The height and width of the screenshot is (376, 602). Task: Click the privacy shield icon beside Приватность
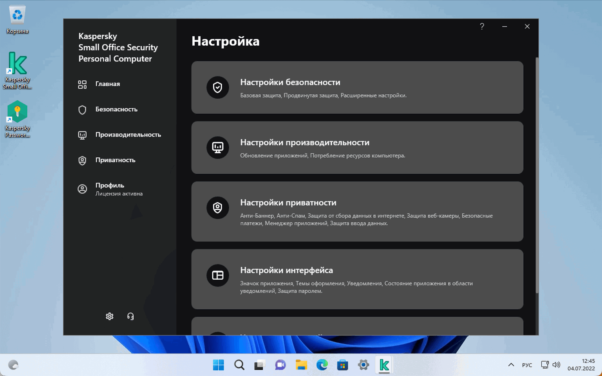tap(82, 161)
